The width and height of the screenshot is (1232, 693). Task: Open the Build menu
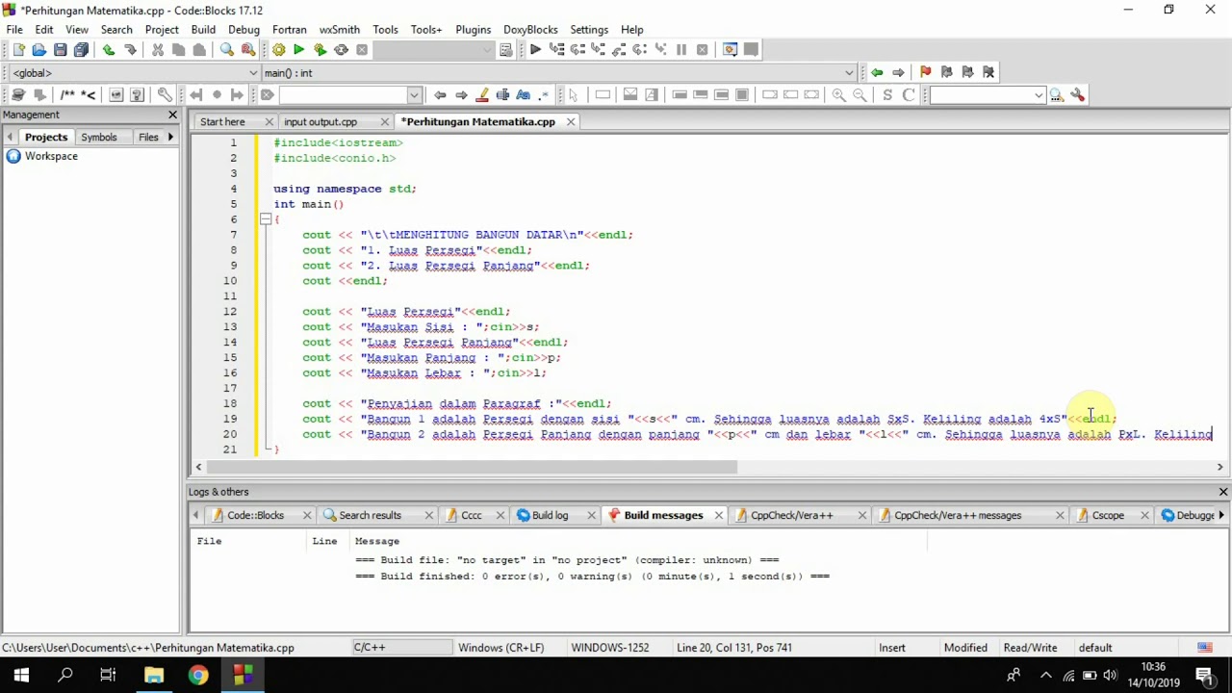coord(203,30)
